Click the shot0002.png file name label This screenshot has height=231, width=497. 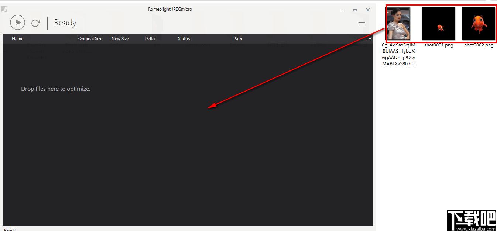tap(479, 45)
